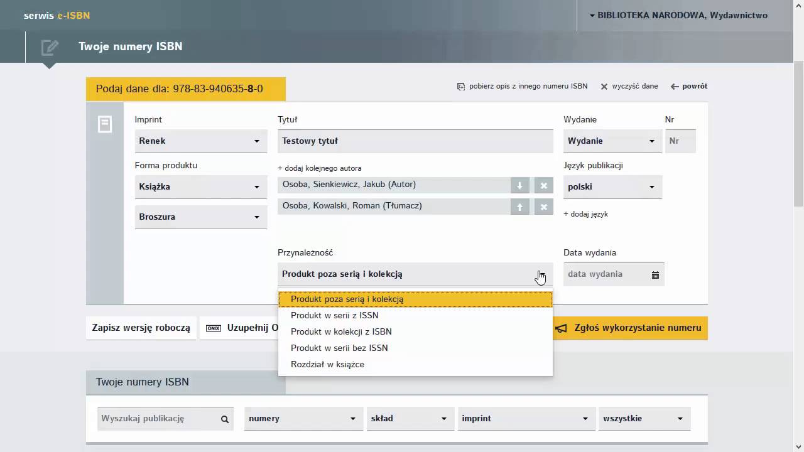Viewport: 804px width, 452px height.
Task: Click Zapisz wersję roboczą button
Action: [x=141, y=328]
